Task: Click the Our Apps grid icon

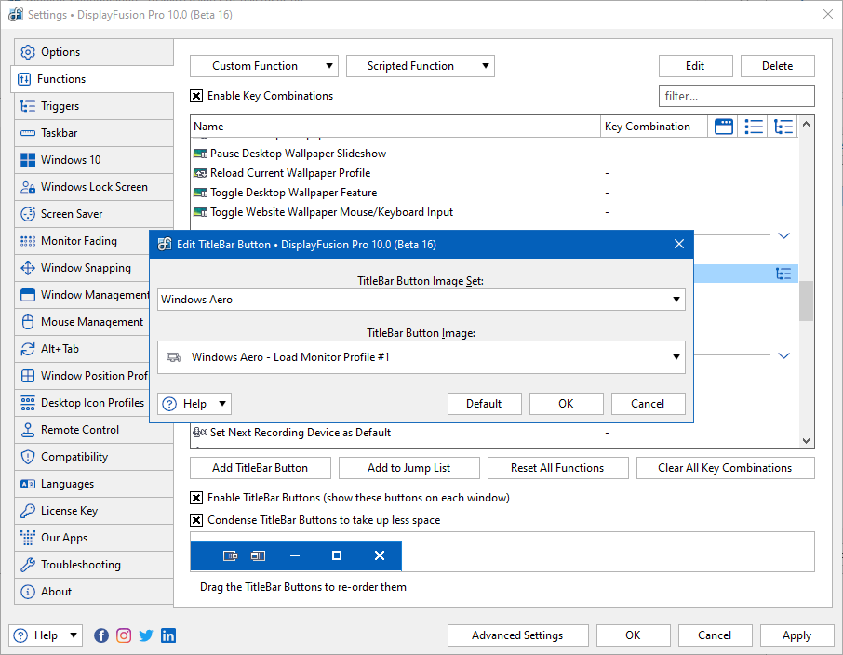Action: [x=28, y=537]
